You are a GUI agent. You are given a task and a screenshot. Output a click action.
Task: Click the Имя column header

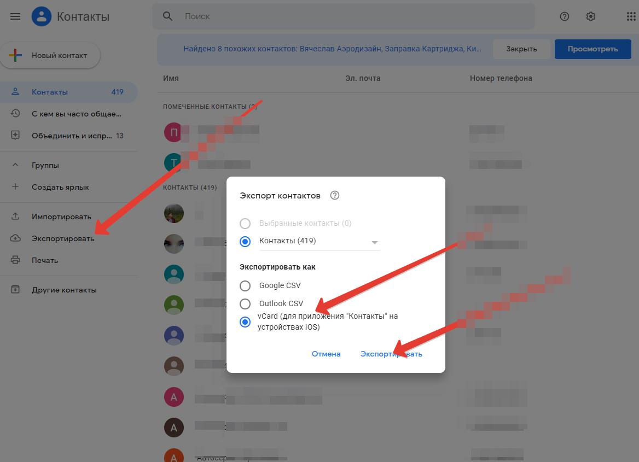coord(171,78)
